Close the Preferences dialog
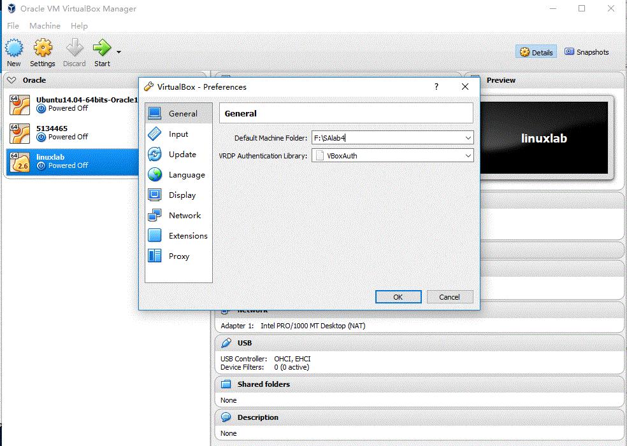Image resolution: width=627 pixels, height=446 pixels. point(465,87)
